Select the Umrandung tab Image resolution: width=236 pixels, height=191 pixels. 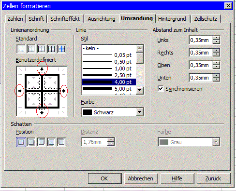[137, 18]
